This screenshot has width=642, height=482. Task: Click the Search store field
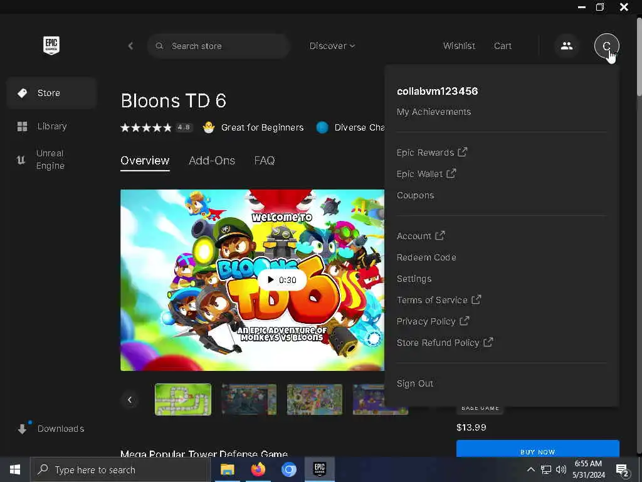[x=219, y=46]
